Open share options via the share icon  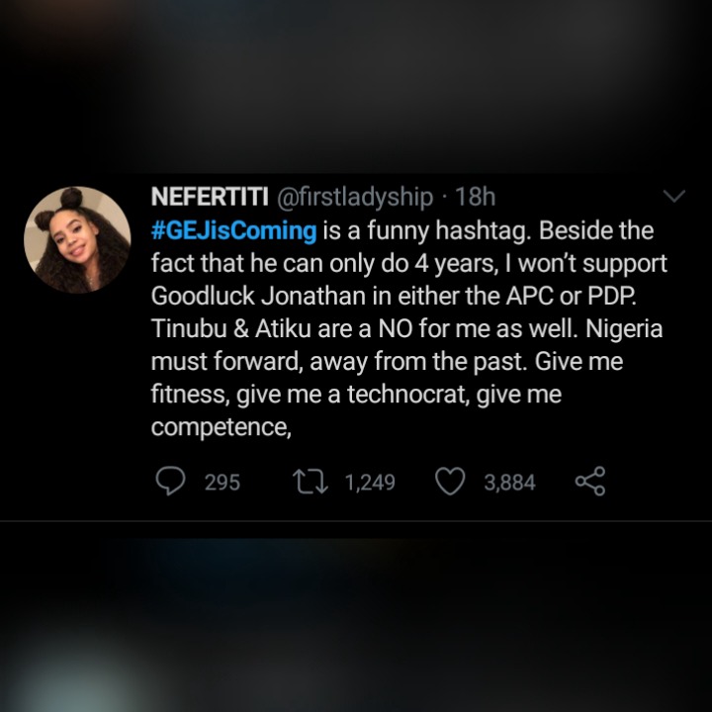[x=589, y=482]
